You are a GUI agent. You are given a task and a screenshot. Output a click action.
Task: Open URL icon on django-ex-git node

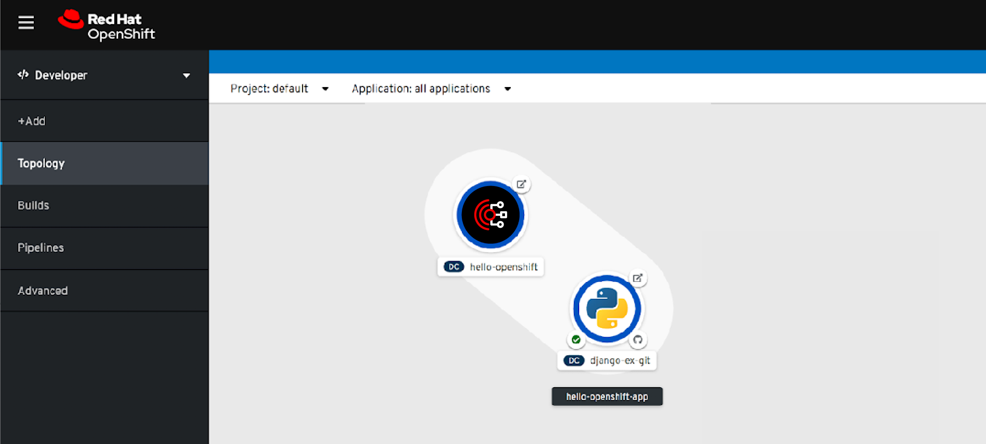tap(637, 278)
